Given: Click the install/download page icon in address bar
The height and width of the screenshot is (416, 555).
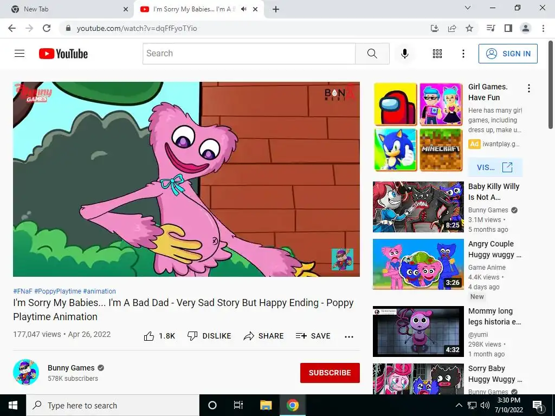Looking at the screenshot, I should coord(434,28).
